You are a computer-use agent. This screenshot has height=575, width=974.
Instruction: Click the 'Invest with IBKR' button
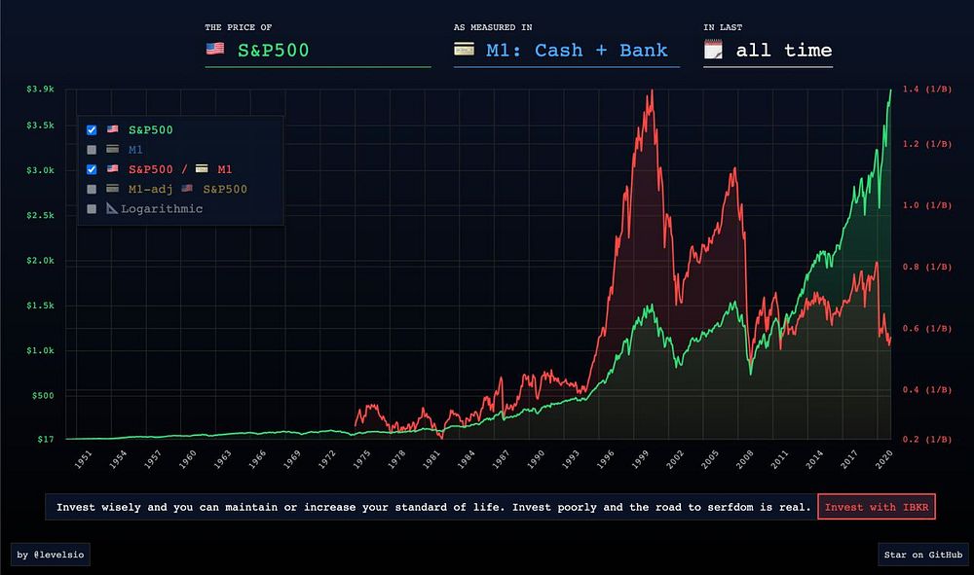(x=877, y=507)
